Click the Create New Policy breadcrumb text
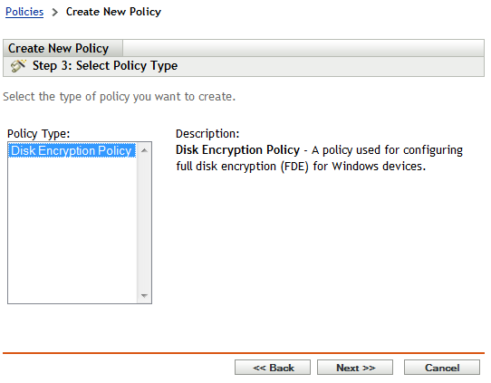Viewport: 491px width, 383px height. pos(113,12)
